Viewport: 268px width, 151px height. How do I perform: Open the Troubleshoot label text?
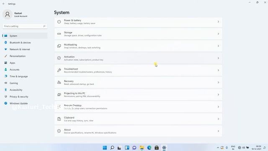coord(71,69)
